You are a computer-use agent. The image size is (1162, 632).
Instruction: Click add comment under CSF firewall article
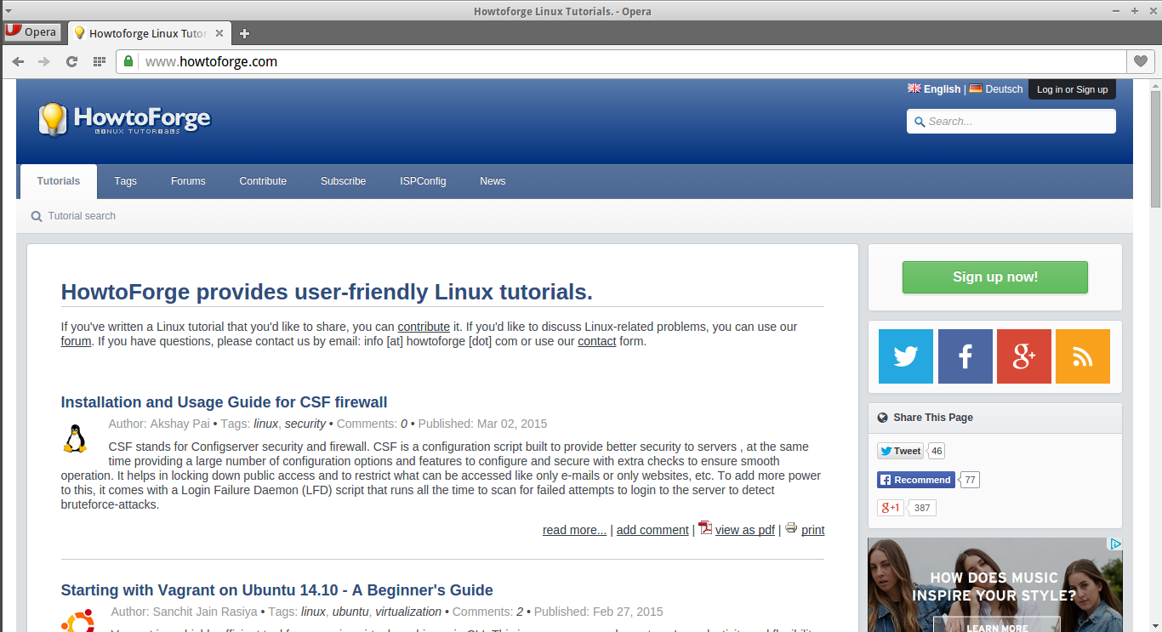click(652, 530)
